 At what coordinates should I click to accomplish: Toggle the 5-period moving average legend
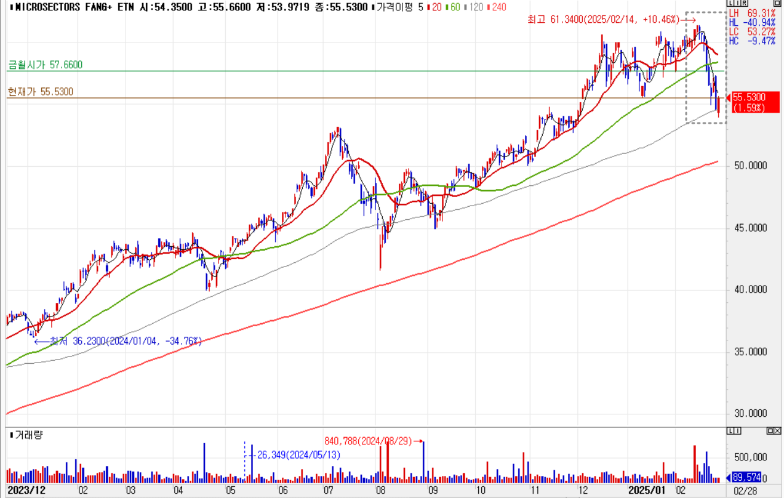(420, 7)
